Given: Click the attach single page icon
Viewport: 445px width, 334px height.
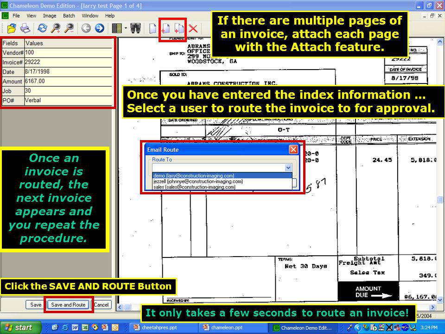Looking at the screenshot, I should tap(165, 28).
